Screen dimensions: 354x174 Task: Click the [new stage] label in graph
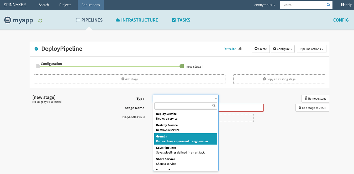coord(193,66)
